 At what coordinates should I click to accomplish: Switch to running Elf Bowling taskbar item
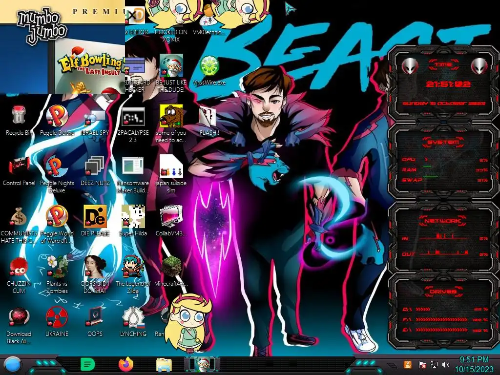point(202,364)
